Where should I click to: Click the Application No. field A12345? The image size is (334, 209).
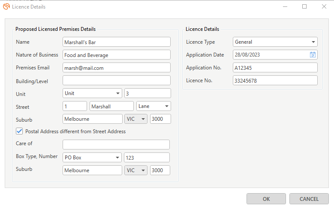point(275,68)
